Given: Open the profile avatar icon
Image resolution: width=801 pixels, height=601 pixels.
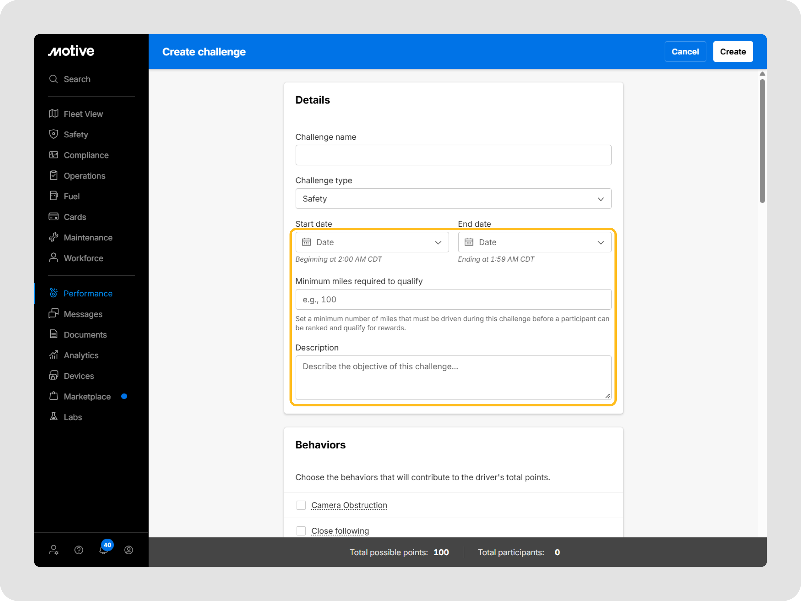Looking at the screenshot, I should click(x=129, y=550).
